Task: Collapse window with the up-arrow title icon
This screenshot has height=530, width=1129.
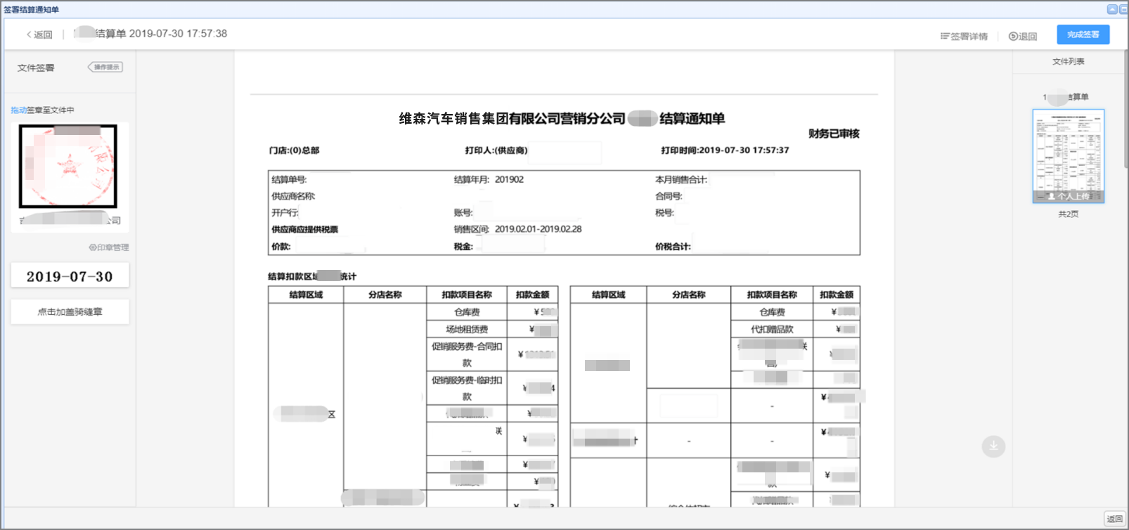Action: click(x=1112, y=9)
